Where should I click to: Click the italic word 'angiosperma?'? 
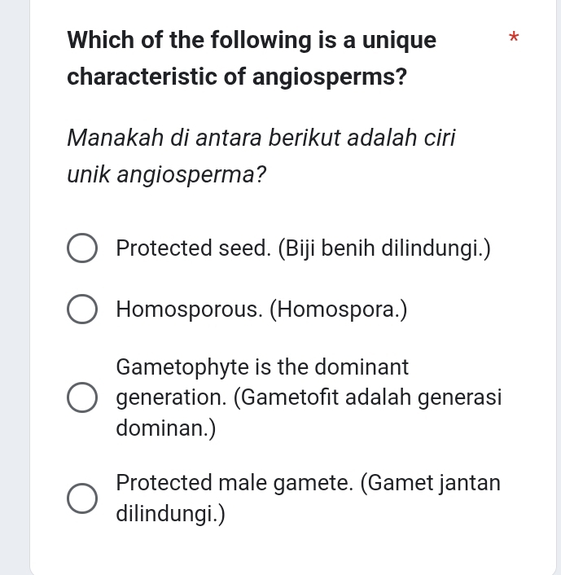[191, 173]
